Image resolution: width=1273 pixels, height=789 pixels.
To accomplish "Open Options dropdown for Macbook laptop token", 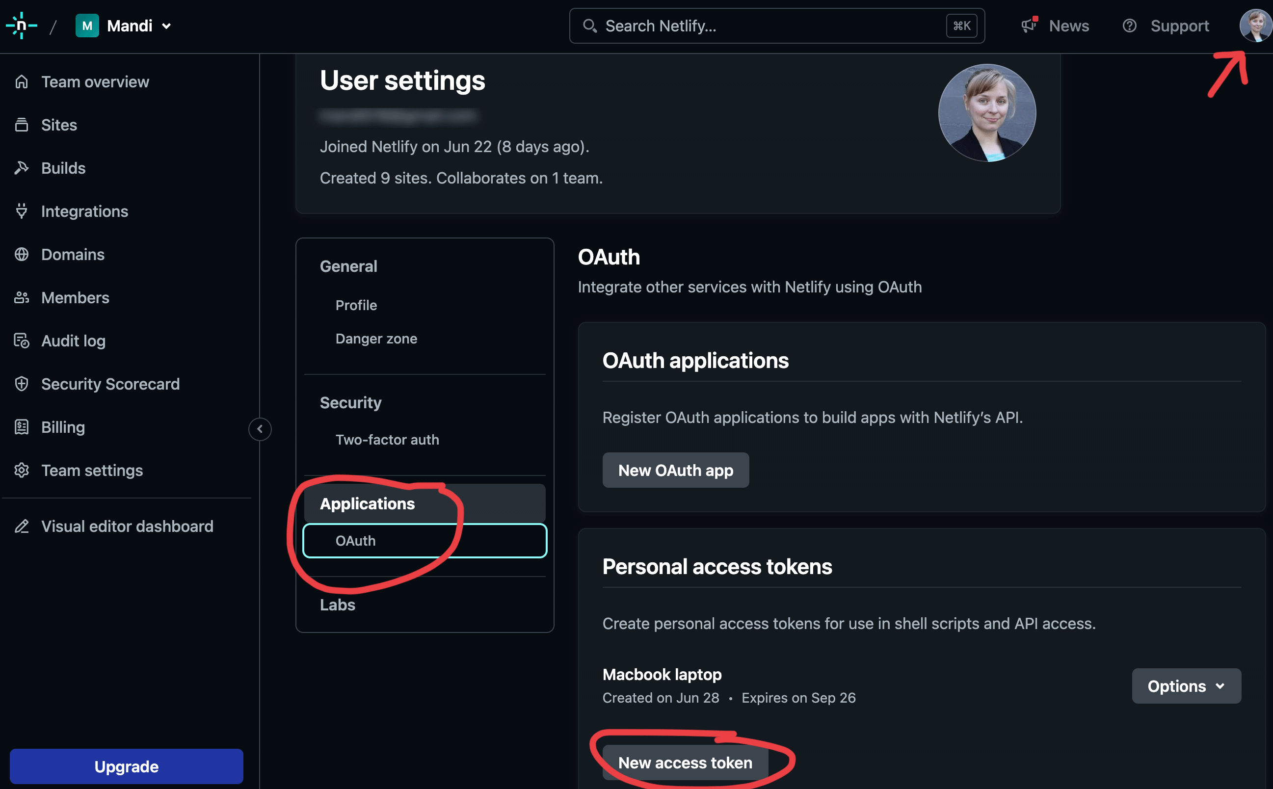I will point(1186,685).
